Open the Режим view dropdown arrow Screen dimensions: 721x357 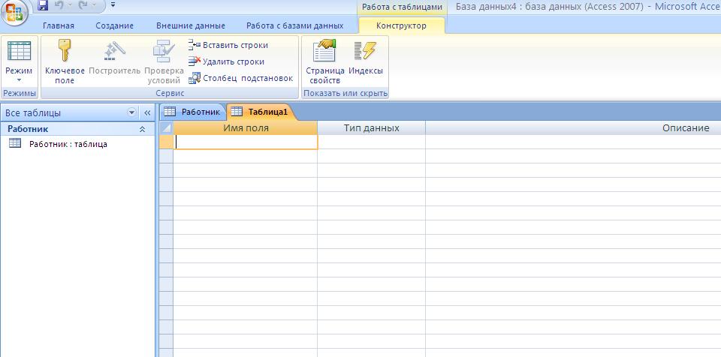coord(19,79)
